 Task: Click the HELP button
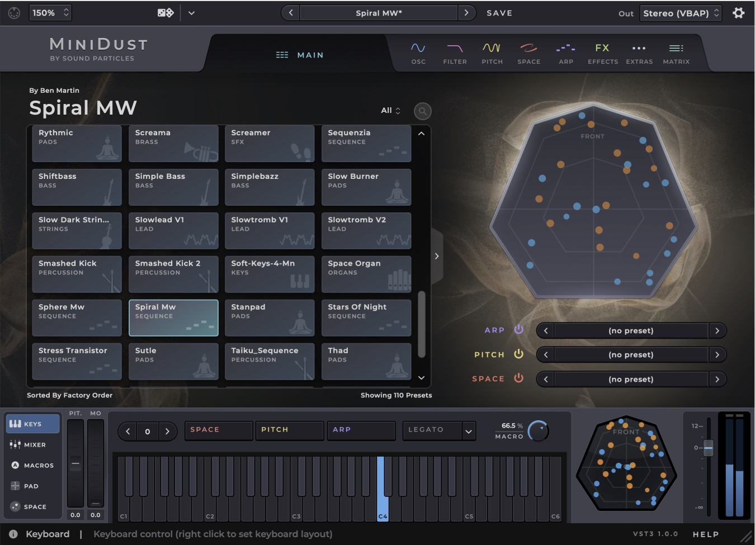click(706, 534)
